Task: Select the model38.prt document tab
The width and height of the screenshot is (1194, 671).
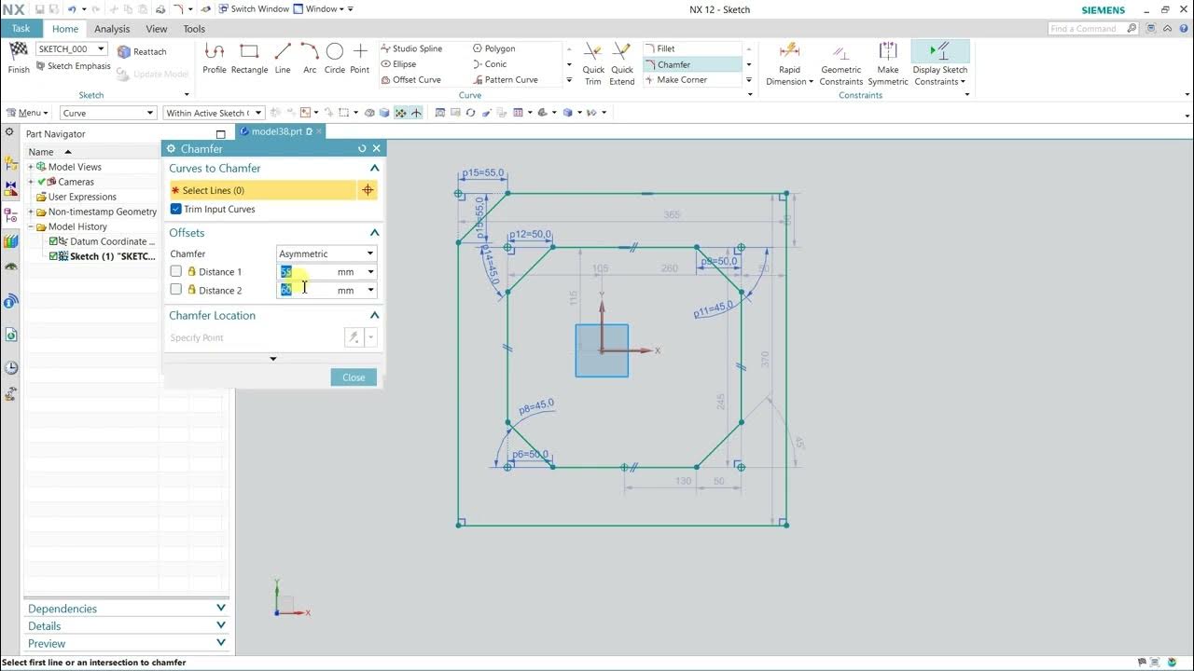Action: (x=277, y=131)
